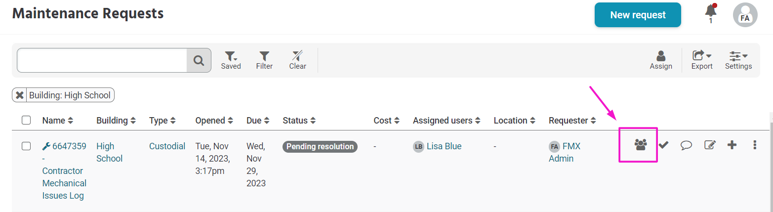The image size is (773, 212).
Task: Click the New request button
Action: [638, 15]
